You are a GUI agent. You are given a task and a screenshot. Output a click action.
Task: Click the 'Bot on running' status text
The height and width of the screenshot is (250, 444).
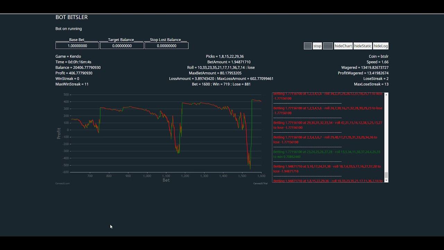(x=69, y=28)
